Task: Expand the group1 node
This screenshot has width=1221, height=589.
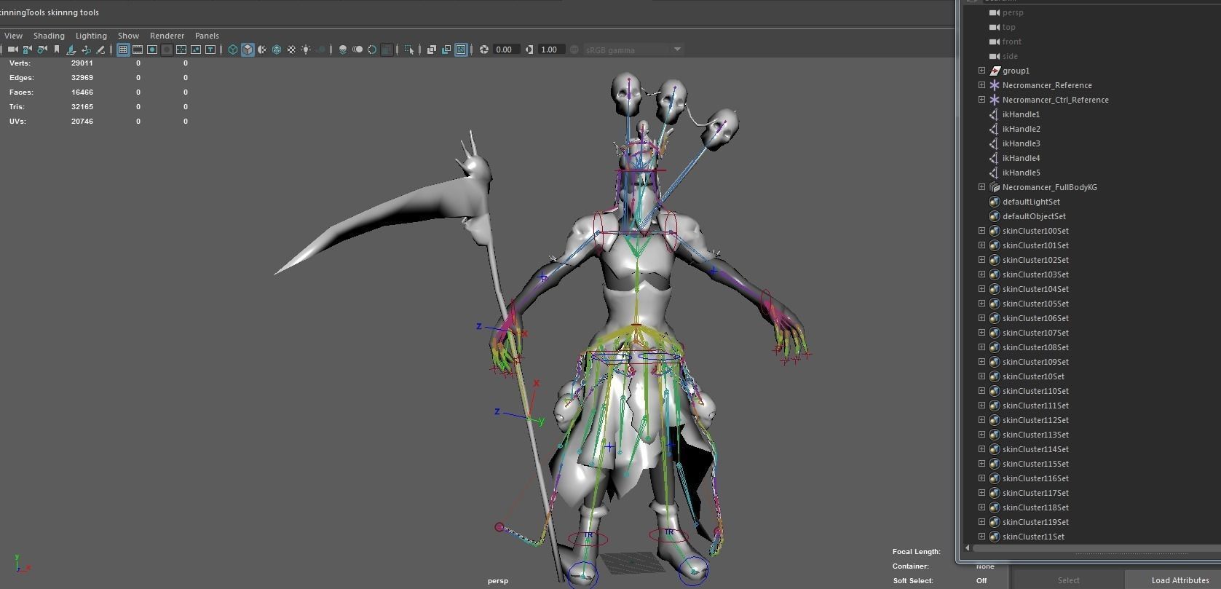Action: coord(981,71)
